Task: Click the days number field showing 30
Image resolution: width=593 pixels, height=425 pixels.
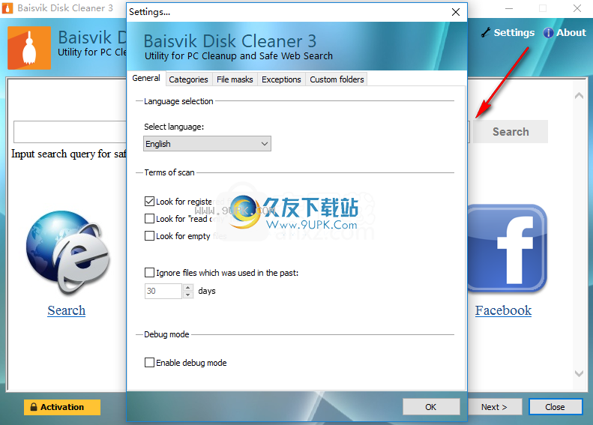Action: click(163, 291)
